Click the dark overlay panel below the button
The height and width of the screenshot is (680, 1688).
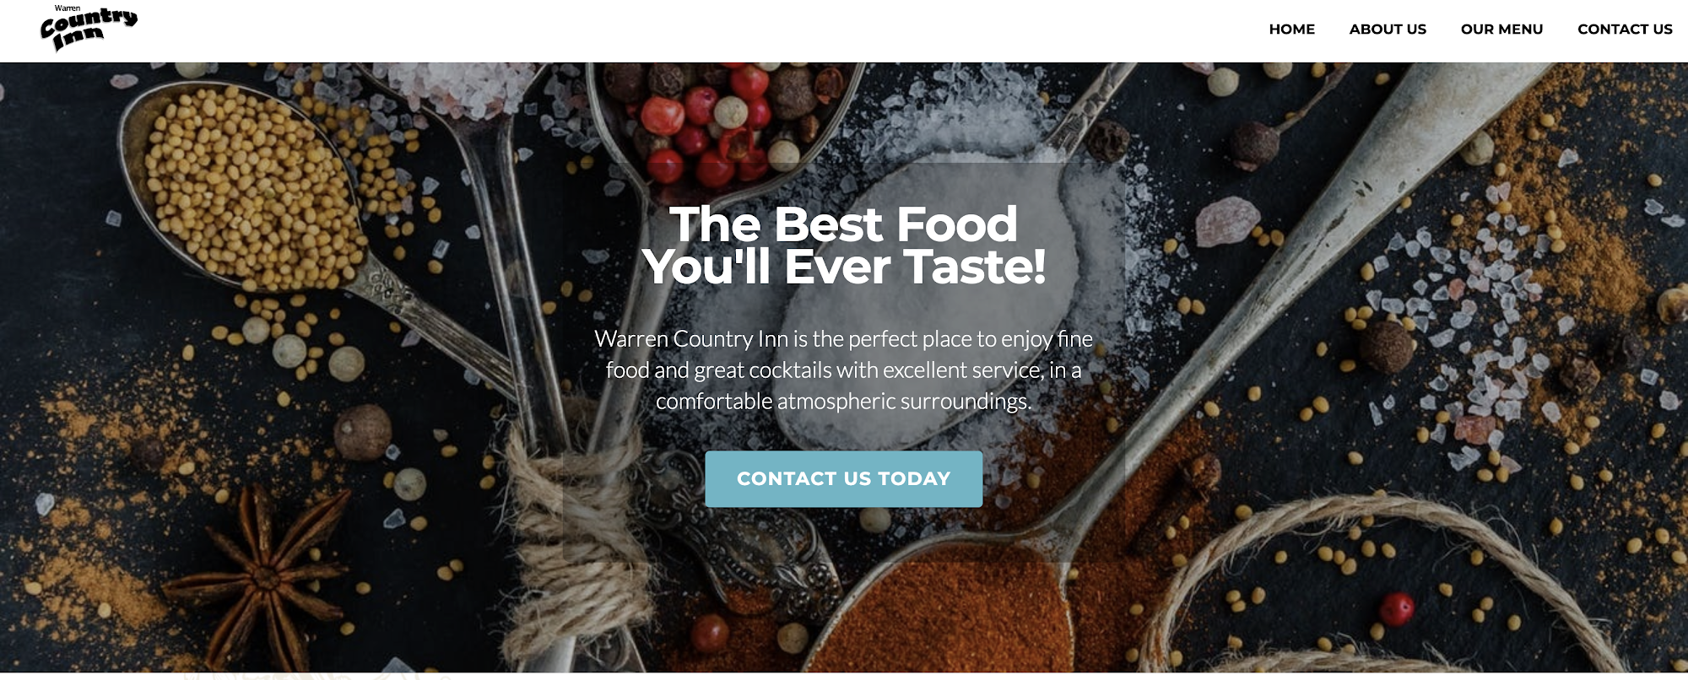[x=843, y=534]
